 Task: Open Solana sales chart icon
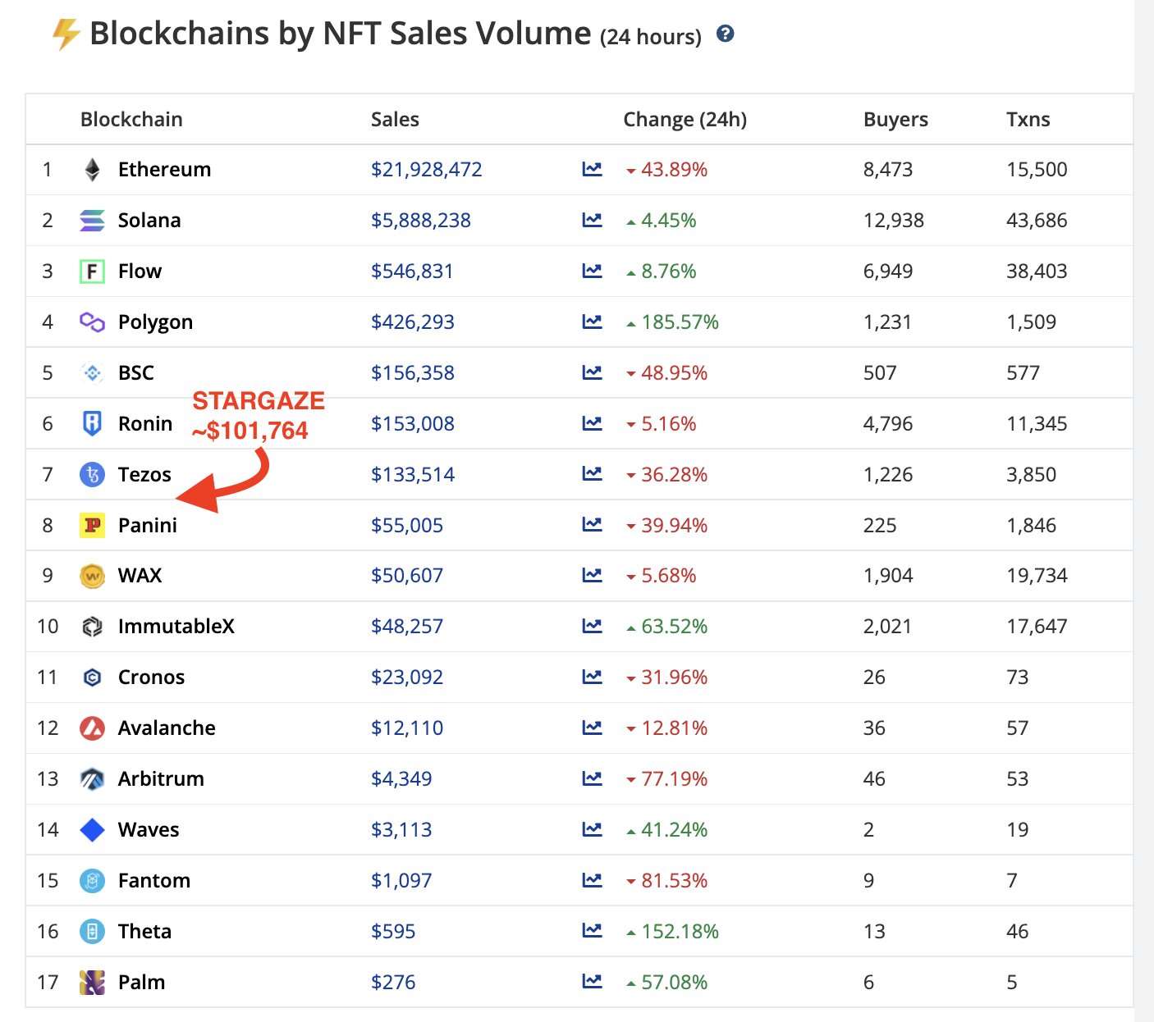pos(592,220)
